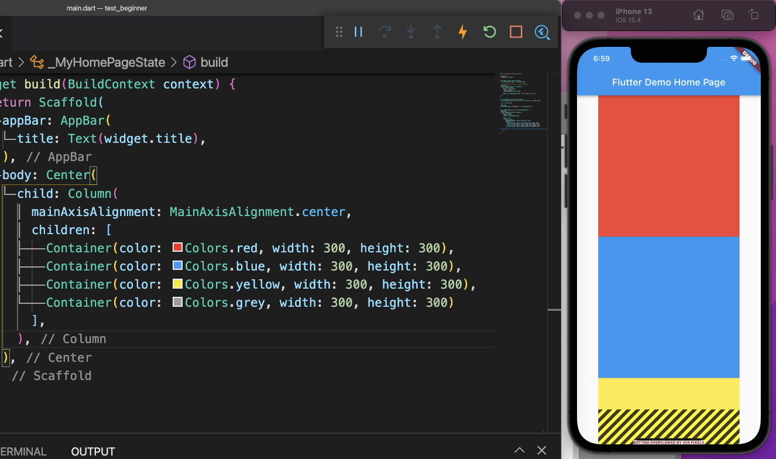Click the build method cube icon
The width and height of the screenshot is (776, 459).
189,62
